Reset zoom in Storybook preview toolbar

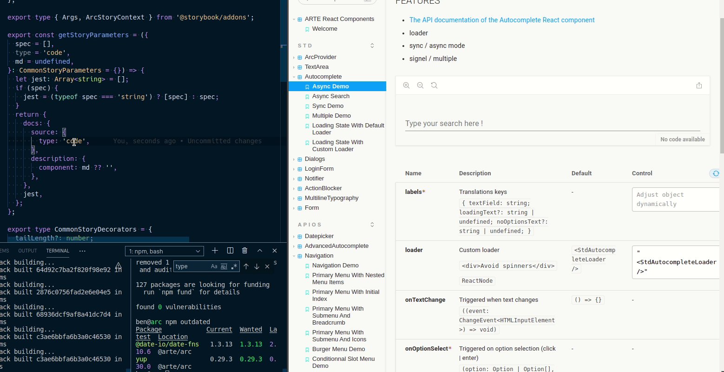[434, 86]
